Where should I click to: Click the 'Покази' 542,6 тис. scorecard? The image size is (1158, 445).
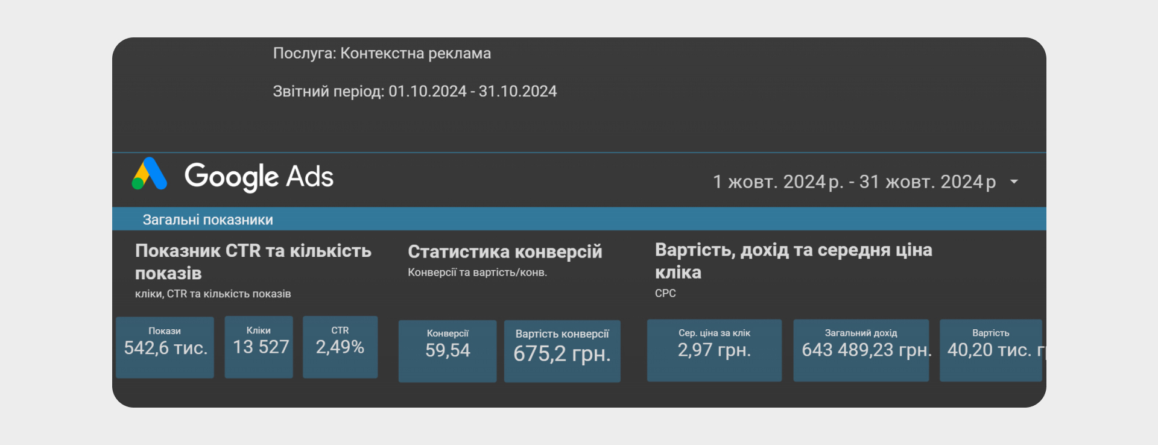tap(165, 347)
